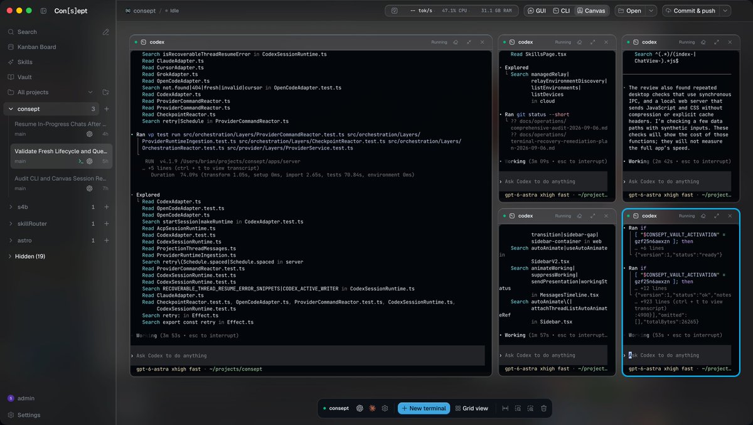Screen dimensions: 753x425
Task: Click the first zoom-selection icon in bottom toolbar
Action: (x=518, y=408)
